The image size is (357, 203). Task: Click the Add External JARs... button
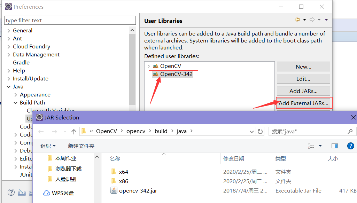point(303,103)
